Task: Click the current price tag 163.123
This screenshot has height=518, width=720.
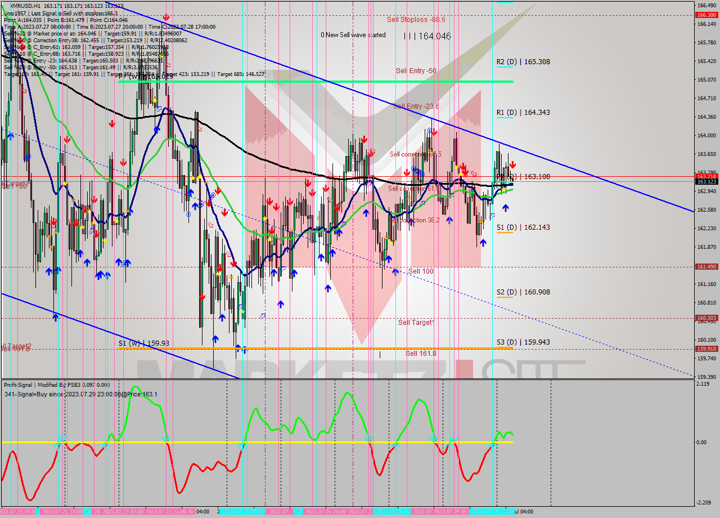Action: 706,182
